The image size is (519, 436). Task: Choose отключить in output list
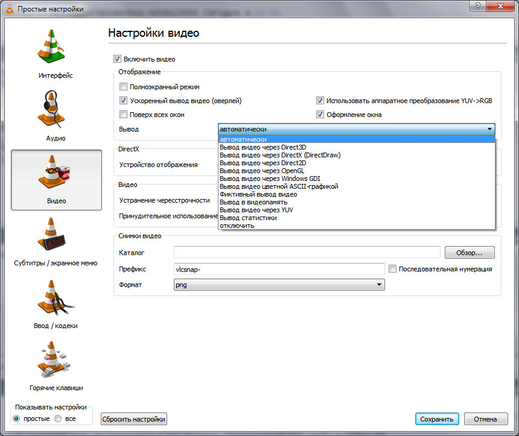(x=357, y=226)
